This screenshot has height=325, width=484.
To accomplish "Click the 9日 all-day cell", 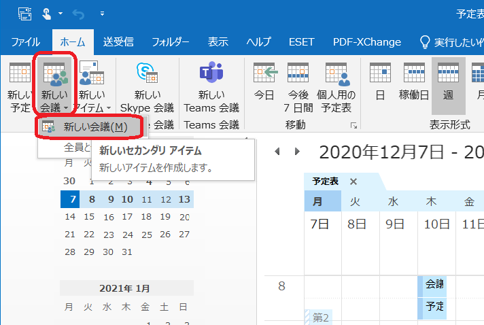I will [398, 244].
